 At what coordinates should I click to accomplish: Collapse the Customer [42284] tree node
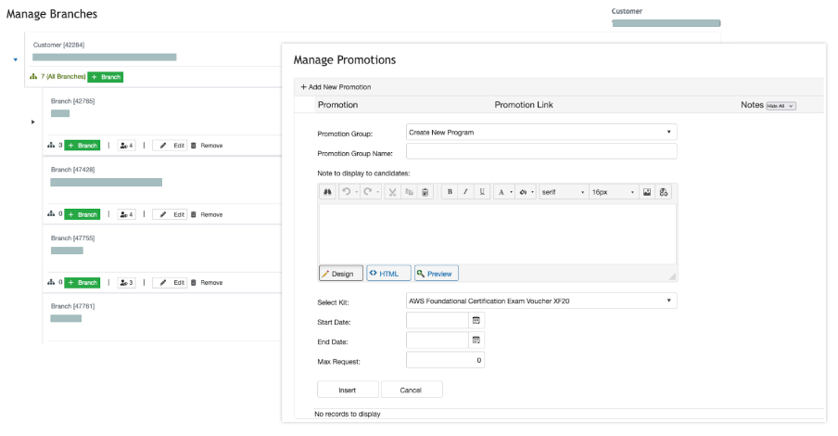pyautogui.click(x=16, y=59)
